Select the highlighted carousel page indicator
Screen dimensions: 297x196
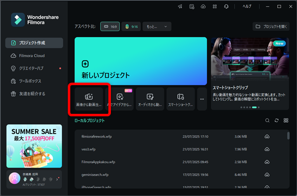254,107
